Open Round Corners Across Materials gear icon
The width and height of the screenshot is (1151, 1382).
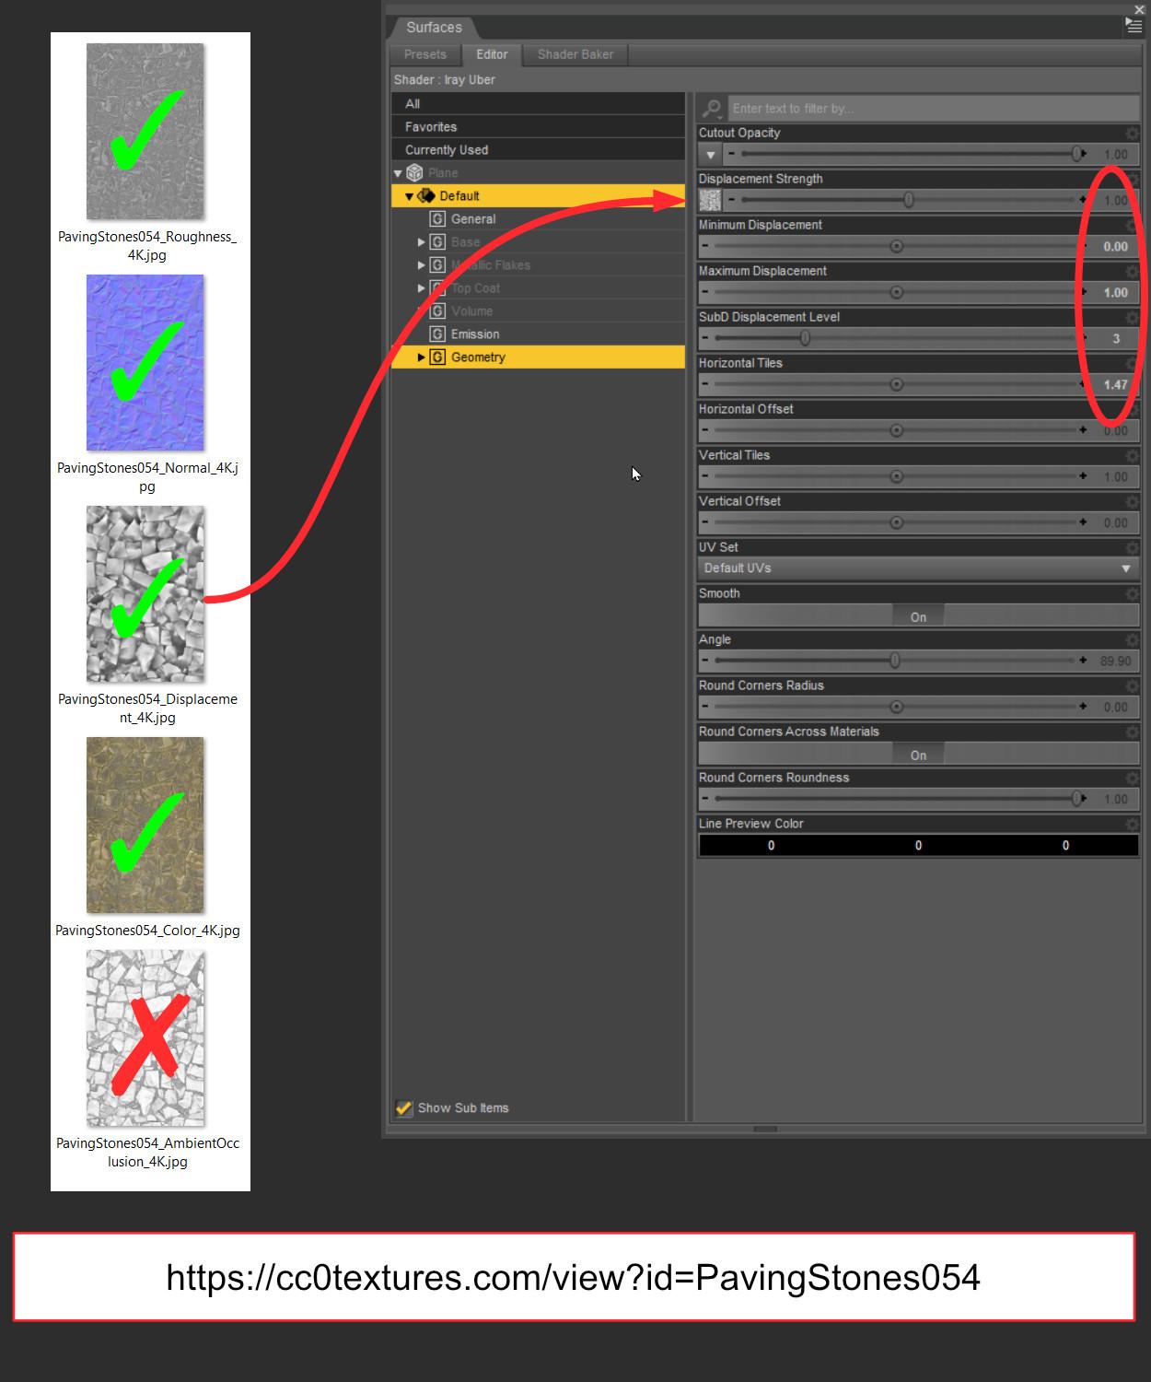1133,732
